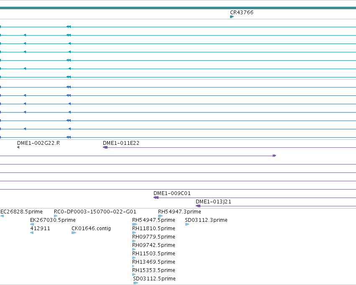Click the RH15353.5prime arrow glyph
The image size is (356, 285).
(134, 275)
